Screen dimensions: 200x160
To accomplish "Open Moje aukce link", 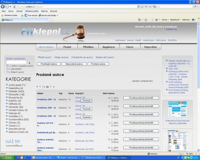I will [61, 57].
